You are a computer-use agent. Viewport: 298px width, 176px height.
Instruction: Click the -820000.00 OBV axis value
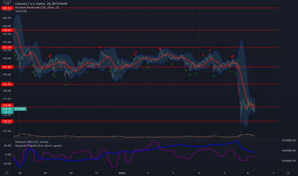tap(288, 150)
